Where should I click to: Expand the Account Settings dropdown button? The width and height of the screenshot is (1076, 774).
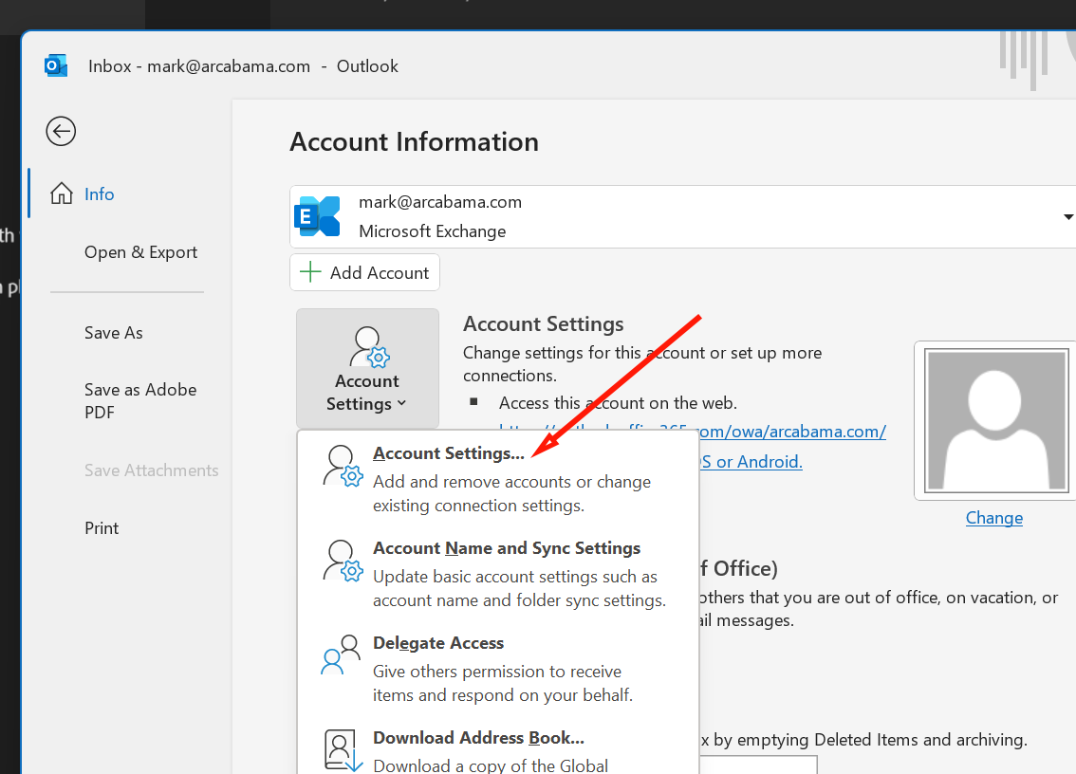(367, 368)
